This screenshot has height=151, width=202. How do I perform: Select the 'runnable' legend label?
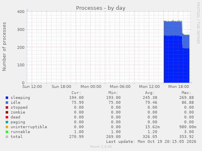[x=20, y=132]
